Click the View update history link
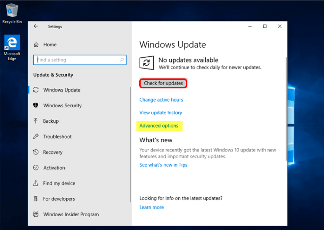 click(x=161, y=113)
